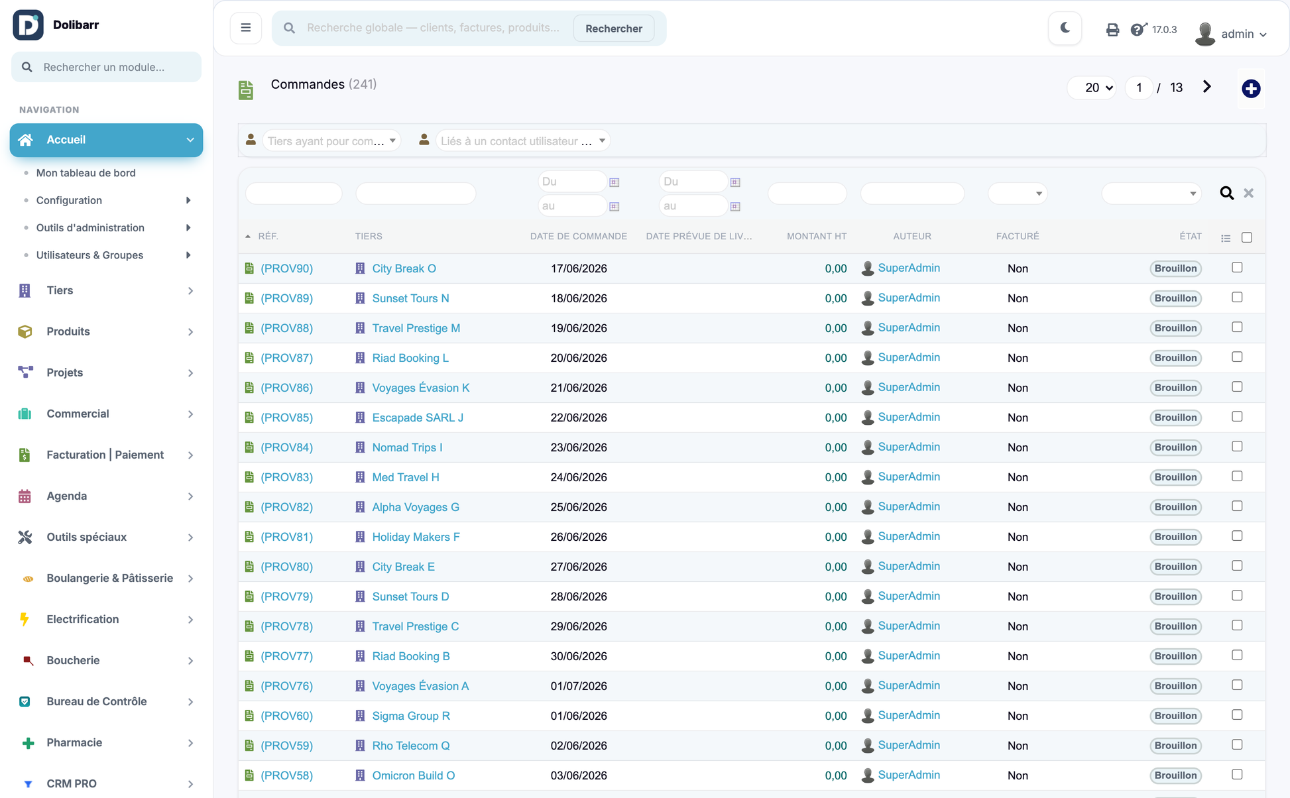Open third party City Break O

point(404,268)
